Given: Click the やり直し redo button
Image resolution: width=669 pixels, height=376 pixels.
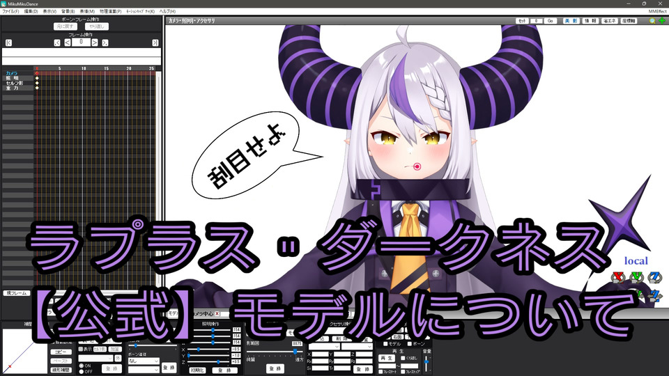Looking at the screenshot, I should (x=97, y=26).
